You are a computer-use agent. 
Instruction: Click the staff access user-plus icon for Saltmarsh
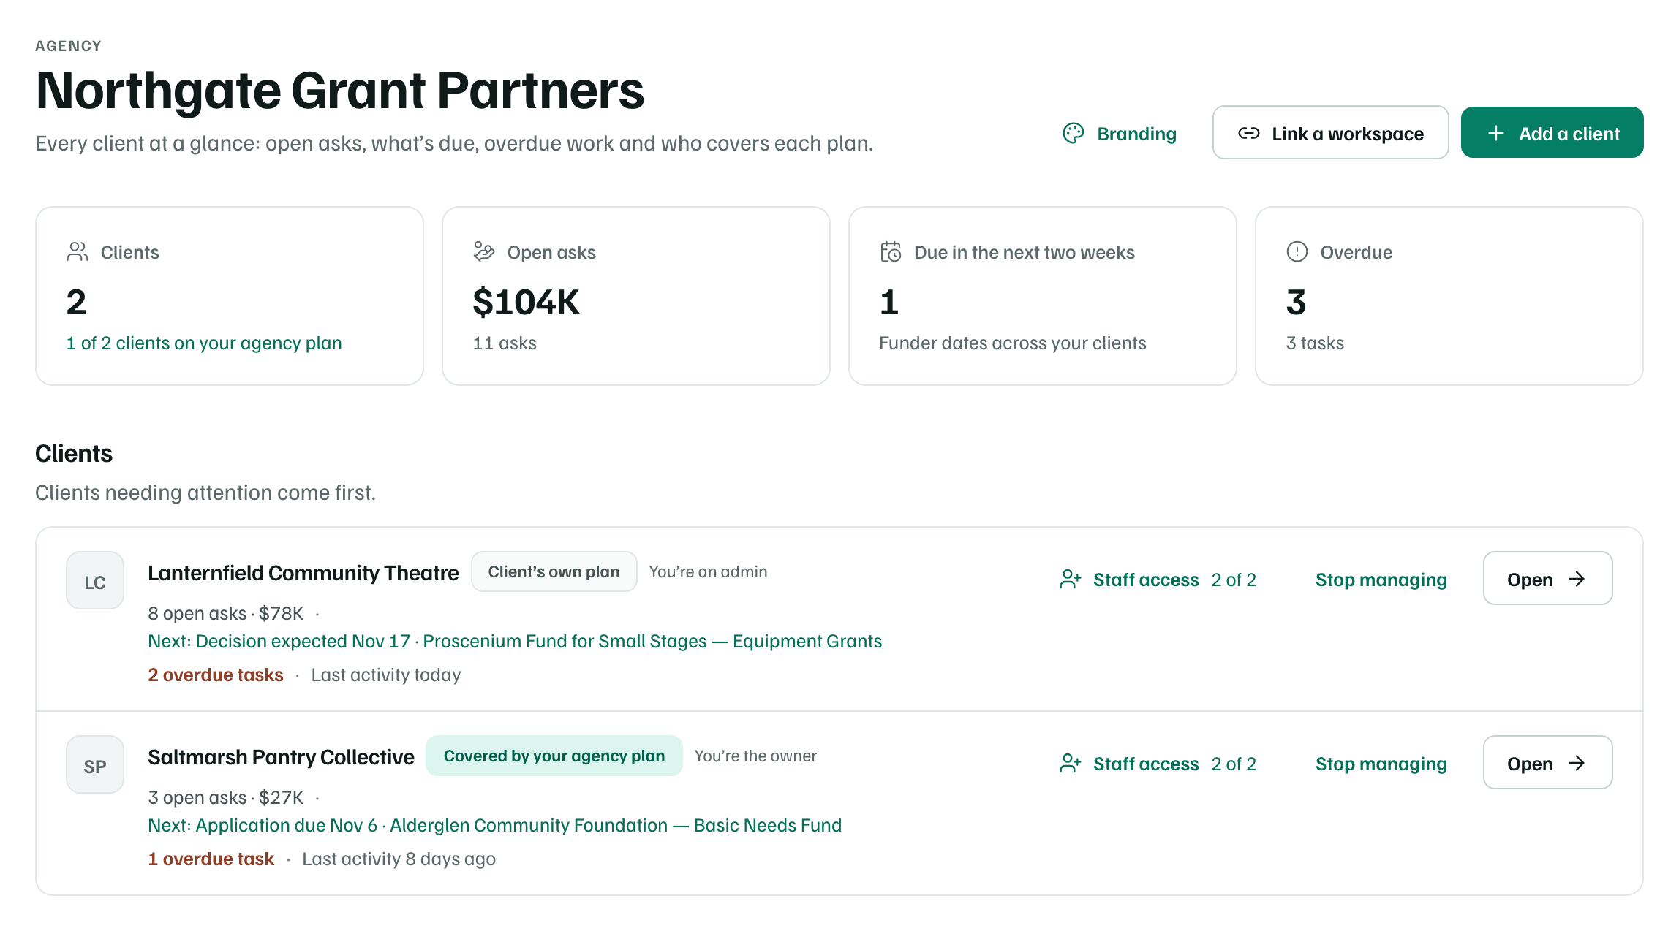(x=1070, y=764)
